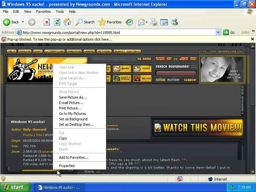The height and width of the screenshot is (192, 256).
Task: Open the Home page icon
Action: pos(67,22)
